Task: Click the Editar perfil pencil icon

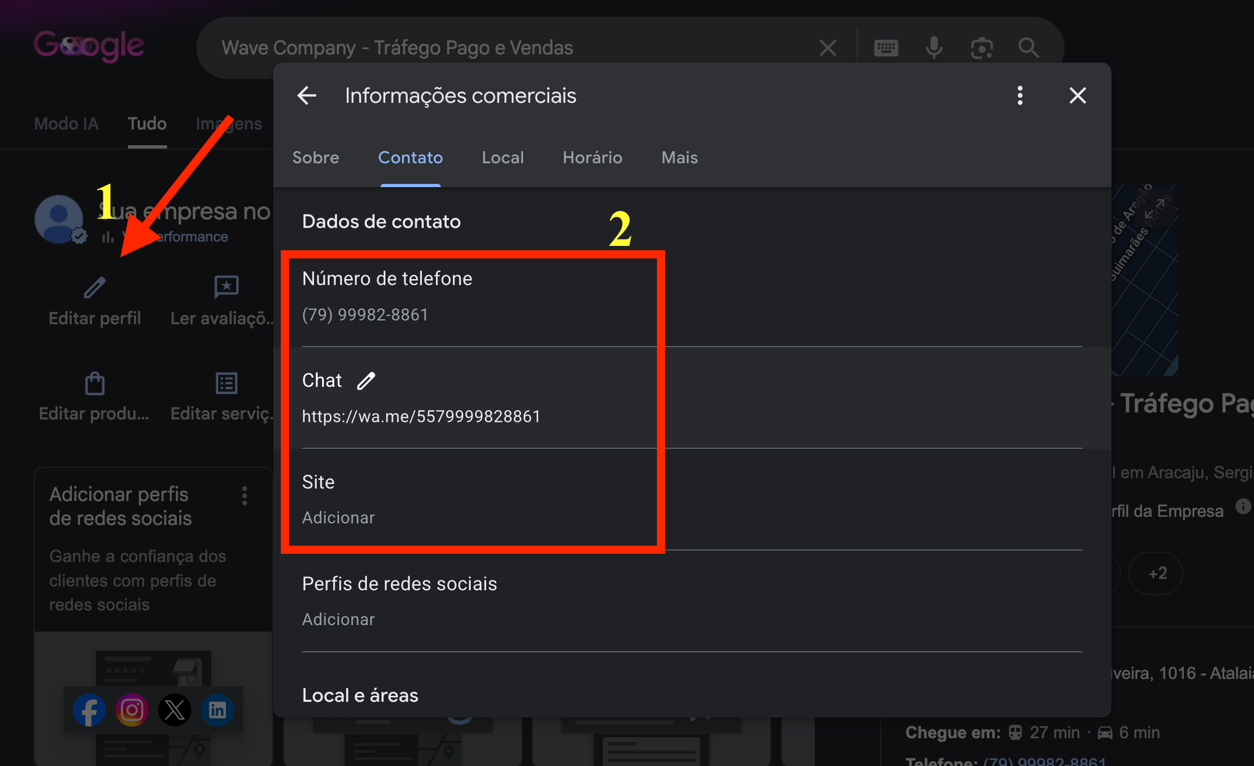Action: pos(95,287)
